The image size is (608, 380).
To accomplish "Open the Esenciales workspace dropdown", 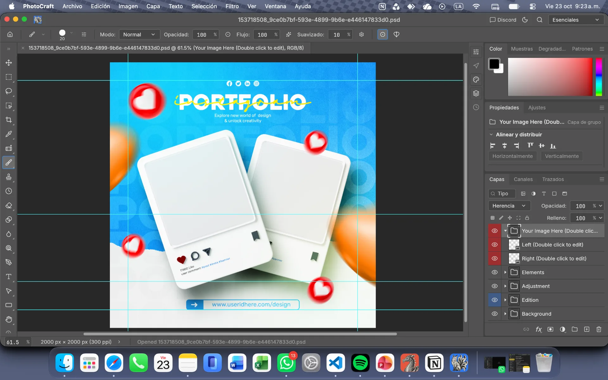I will tap(576, 20).
